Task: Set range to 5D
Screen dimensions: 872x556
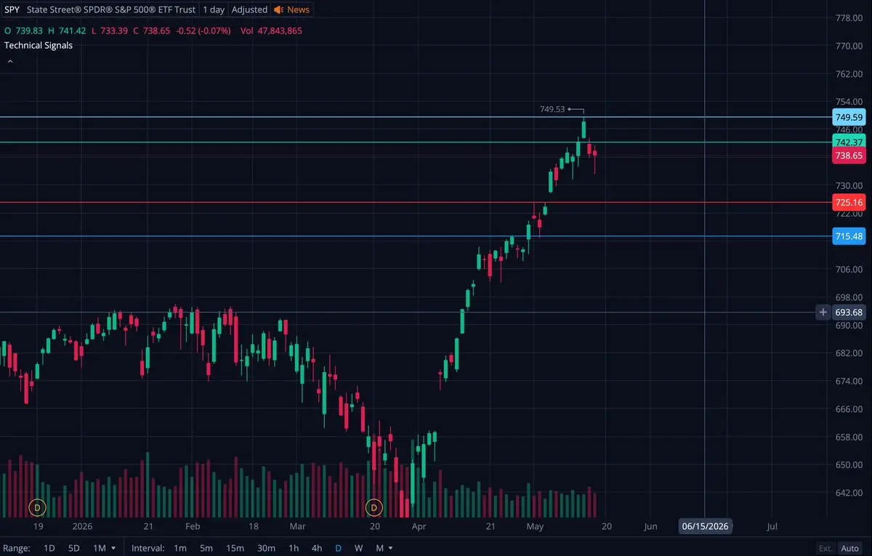Action: tap(73, 548)
